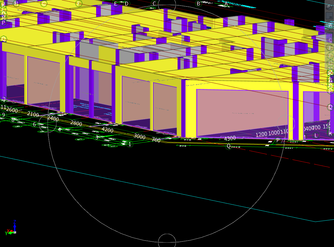This screenshot has width=334, height=247.
Task: Select the 3000 dimension text
Action: click(140, 136)
